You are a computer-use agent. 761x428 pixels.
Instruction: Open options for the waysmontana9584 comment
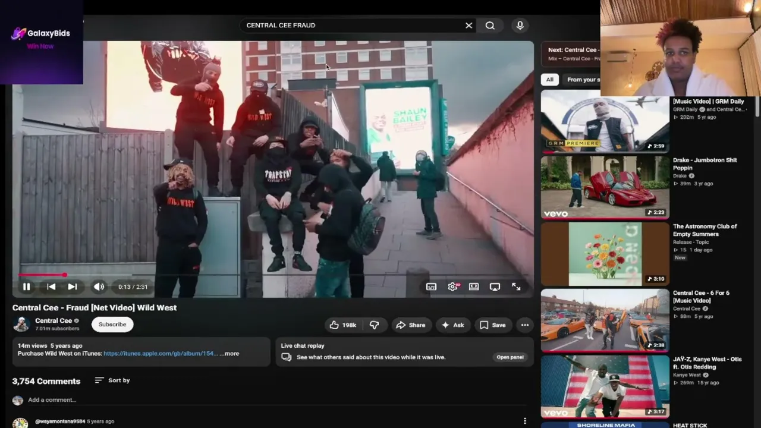(x=525, y=421)
